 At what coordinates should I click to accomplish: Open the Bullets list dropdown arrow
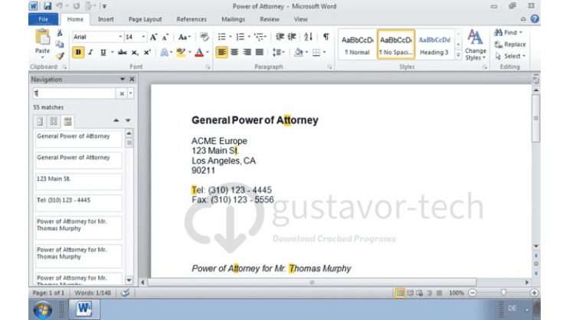(x=230, y=37)
